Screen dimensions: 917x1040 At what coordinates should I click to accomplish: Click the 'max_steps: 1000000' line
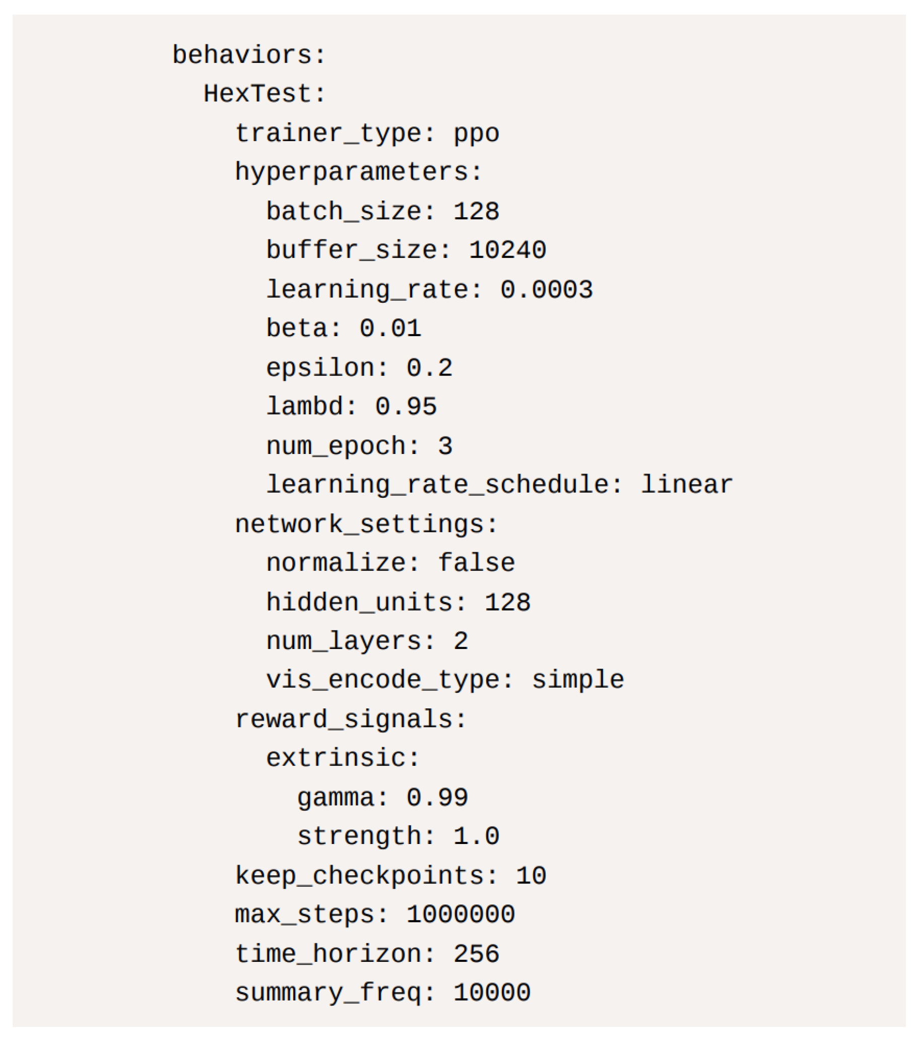tap(375, 915)
